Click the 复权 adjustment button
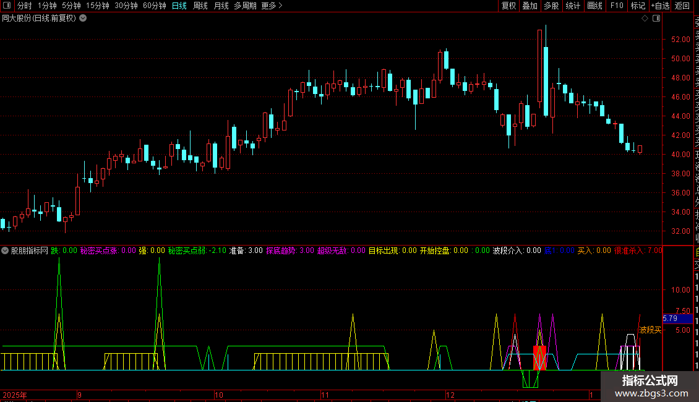This screenshot has height=402, width=699. pyautogui.click(x=508, y=6)
